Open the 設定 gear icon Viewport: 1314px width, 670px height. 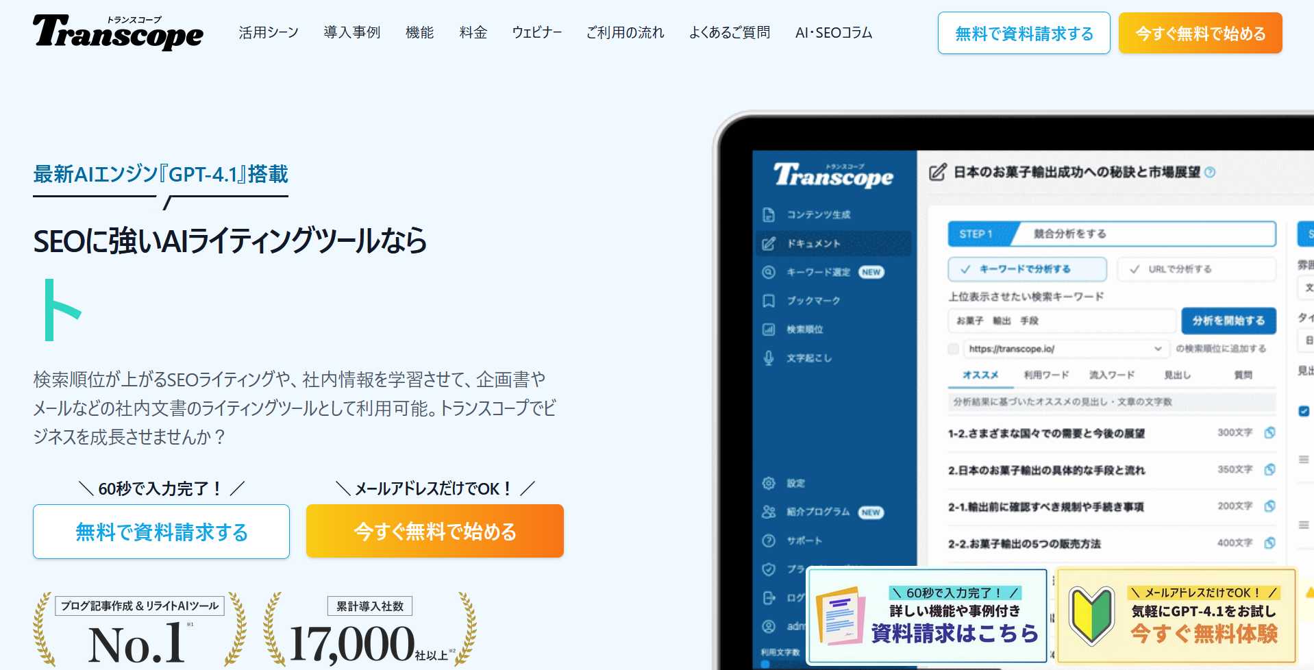pyautogui.click(x=769, y=483)
